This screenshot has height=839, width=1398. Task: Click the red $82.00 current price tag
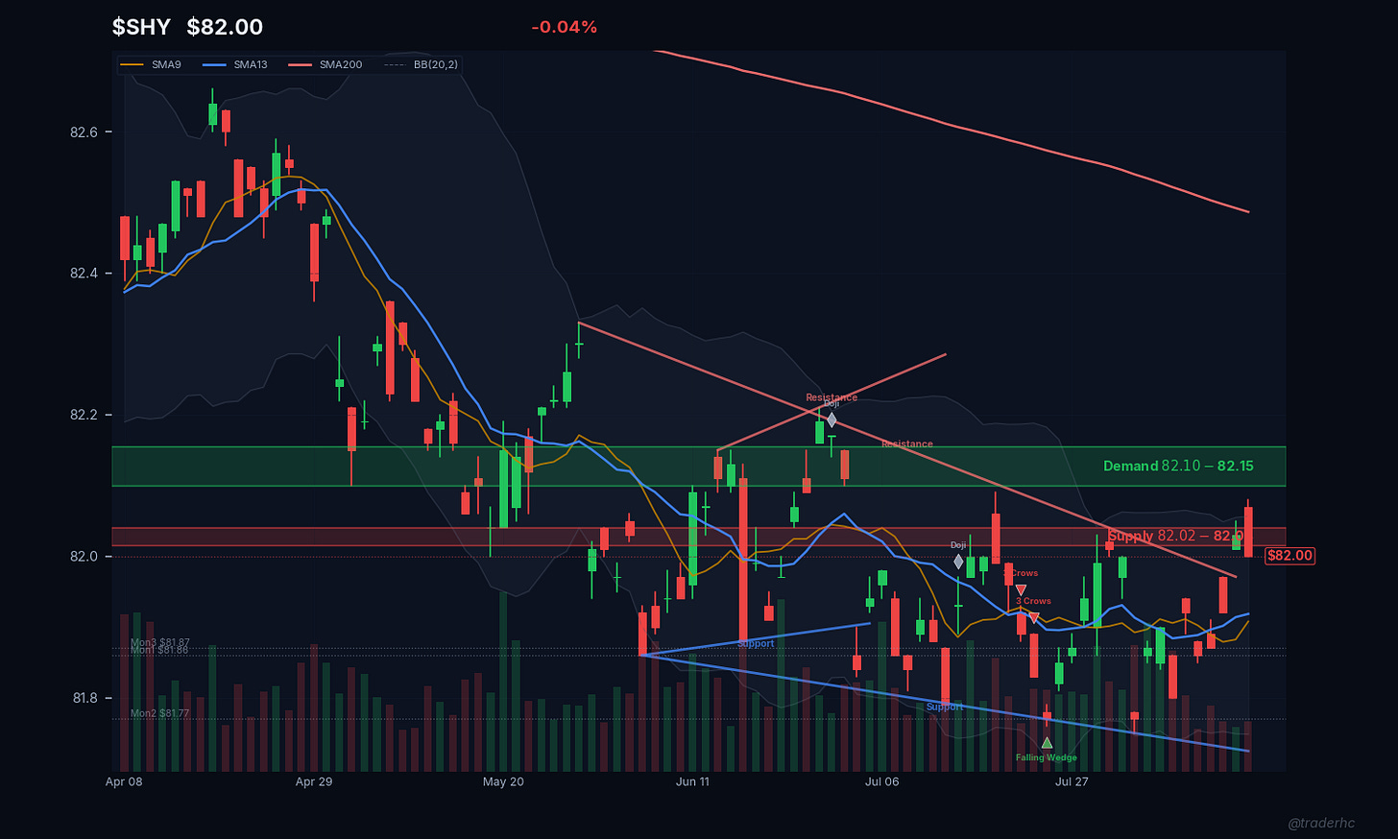1290,556
